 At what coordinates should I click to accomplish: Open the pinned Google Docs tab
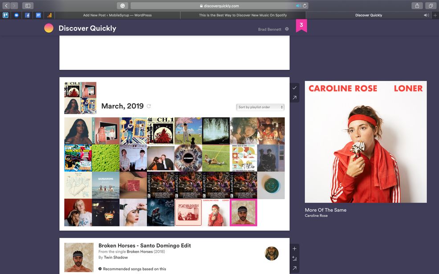38,15
